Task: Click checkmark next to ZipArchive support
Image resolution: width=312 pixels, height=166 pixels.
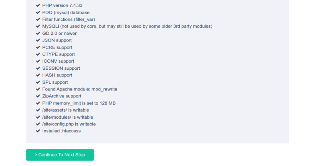Action: (x=38, y=96)
